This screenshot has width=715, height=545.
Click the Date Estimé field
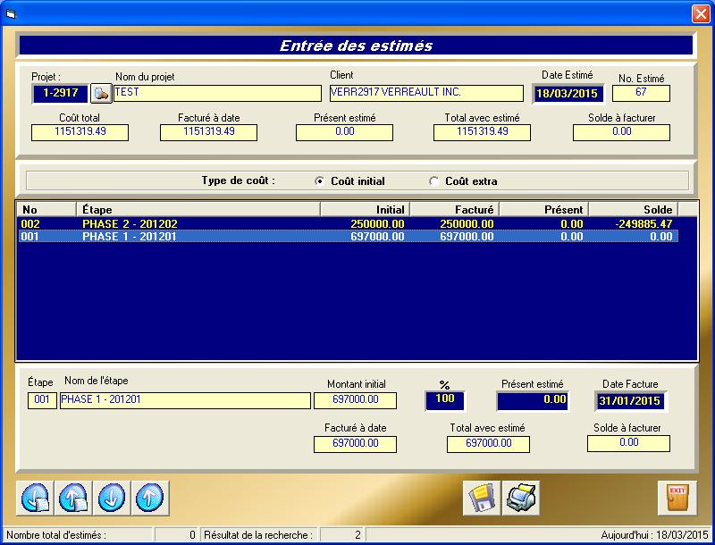tap(568, 94)
